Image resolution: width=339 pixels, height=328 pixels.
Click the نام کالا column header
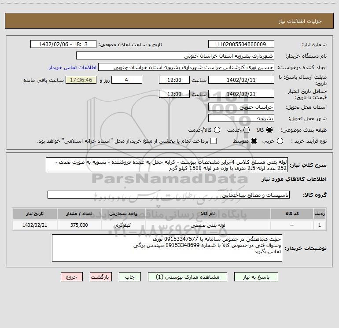point(208,214)
